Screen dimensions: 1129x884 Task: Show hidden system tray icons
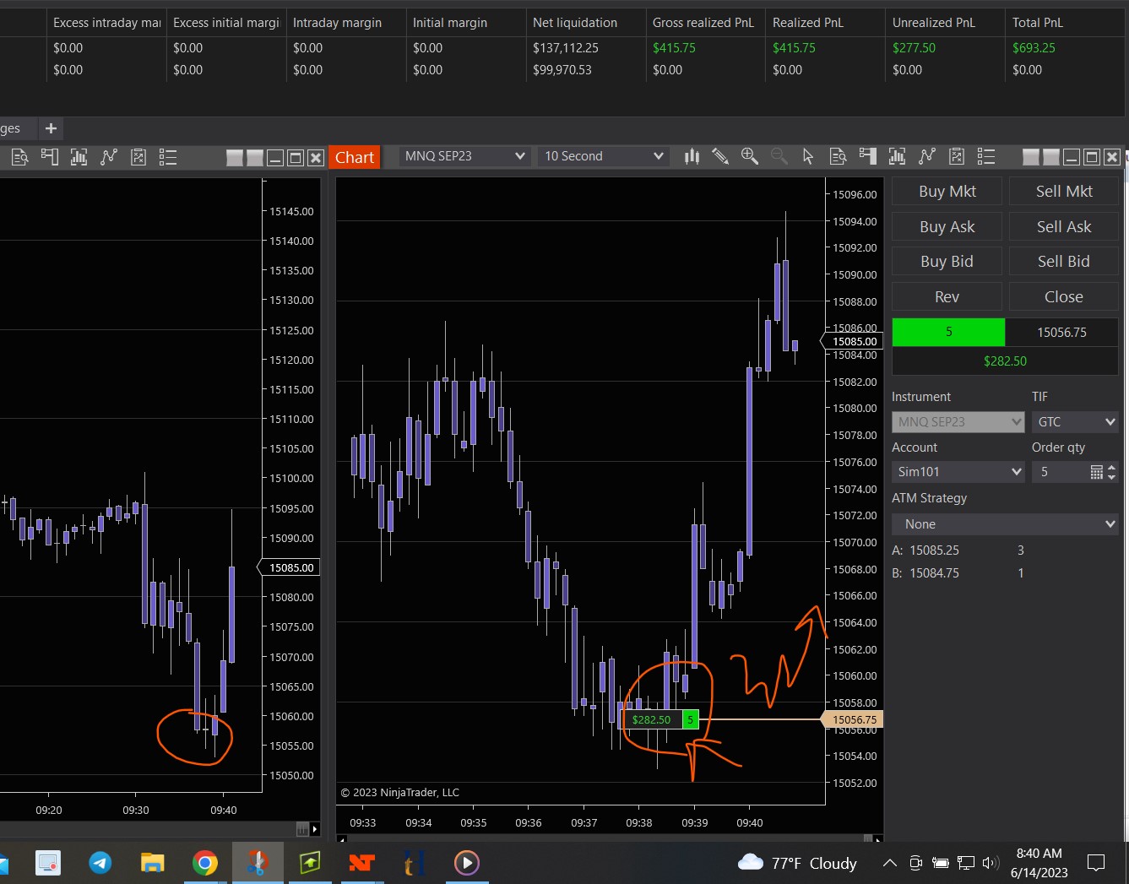point(889,862)
